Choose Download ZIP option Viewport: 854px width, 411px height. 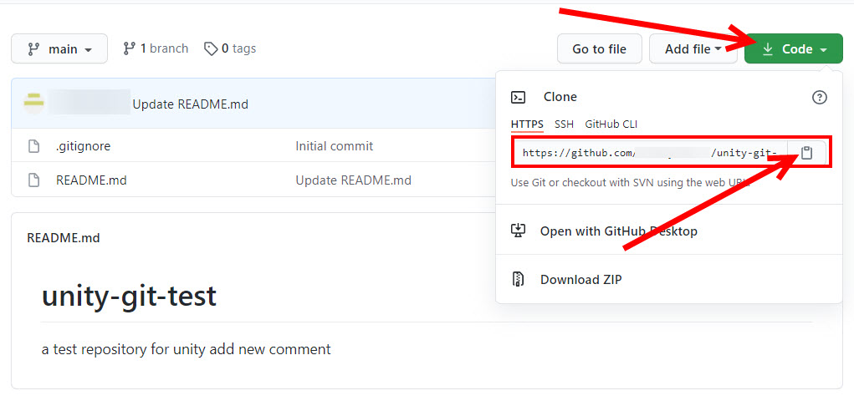(x=580, y=280)
